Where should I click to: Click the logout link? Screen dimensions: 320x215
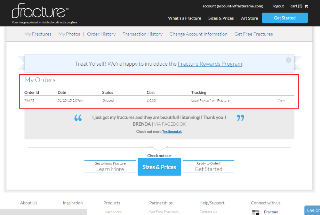pyautogui.click(x=278, y=6)
